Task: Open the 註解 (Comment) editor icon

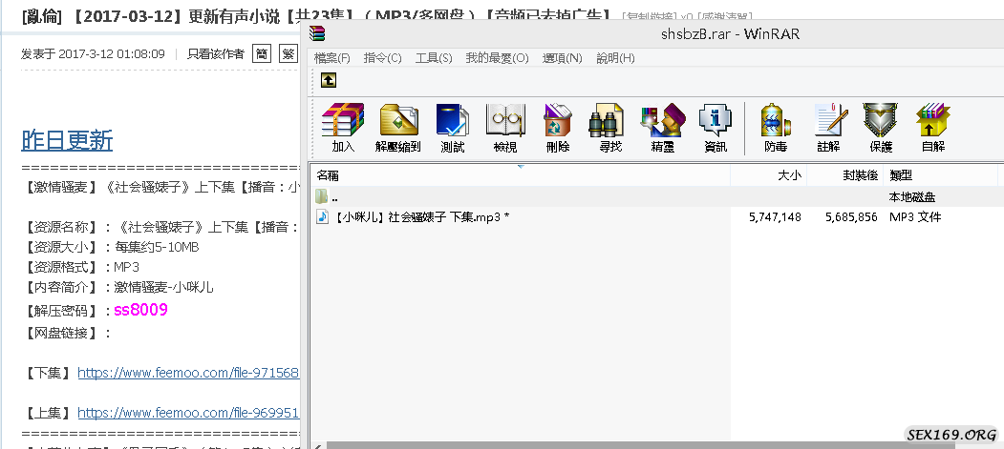Action: (828, 128)
